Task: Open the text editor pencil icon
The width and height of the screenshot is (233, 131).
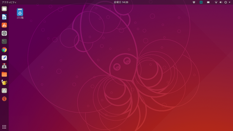Action: [4, 58]
